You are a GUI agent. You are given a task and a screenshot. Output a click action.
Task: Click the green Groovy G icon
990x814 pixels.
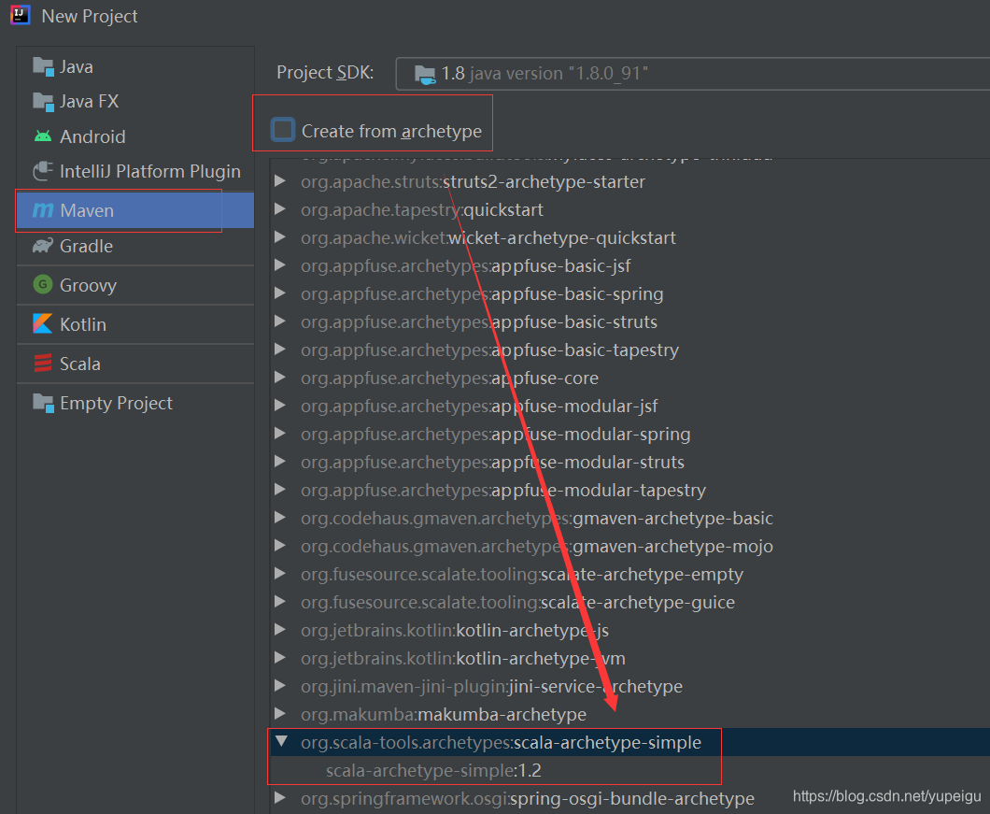click(x=42, y=284)
